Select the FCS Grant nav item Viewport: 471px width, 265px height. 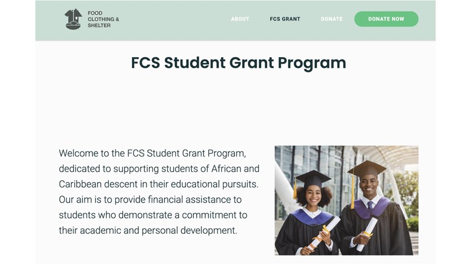(285, 19)
